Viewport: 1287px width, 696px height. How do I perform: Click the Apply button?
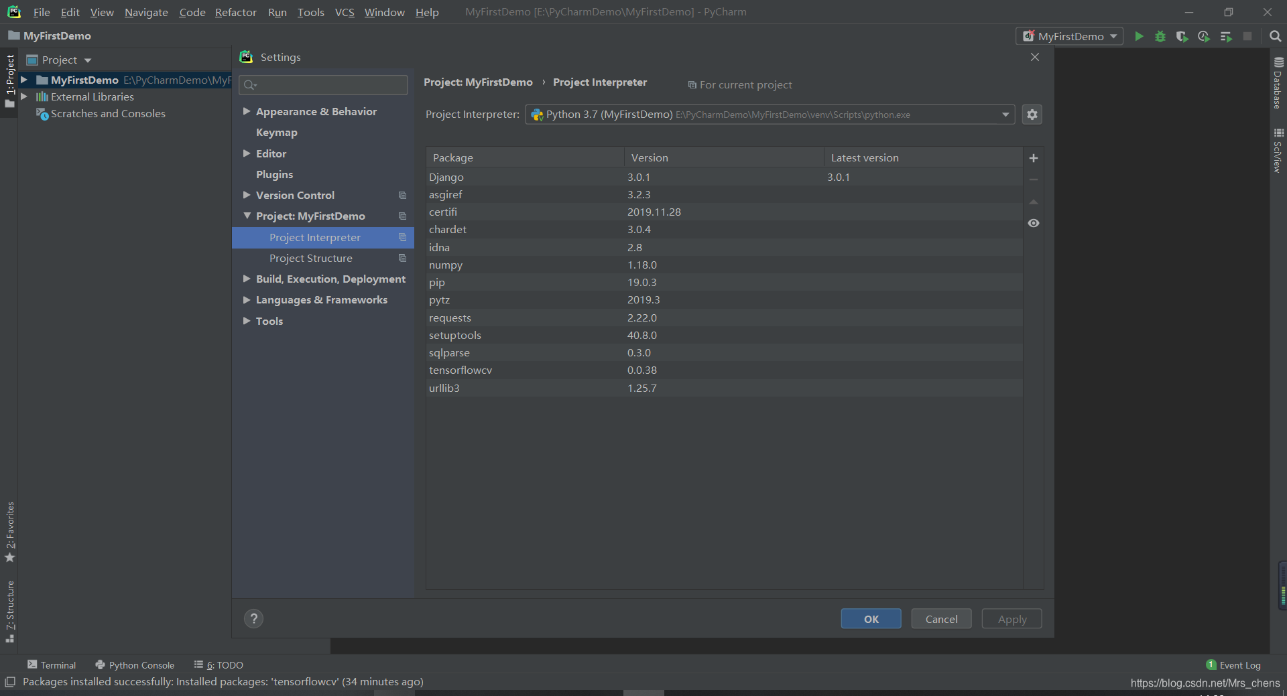(1012, 619)
